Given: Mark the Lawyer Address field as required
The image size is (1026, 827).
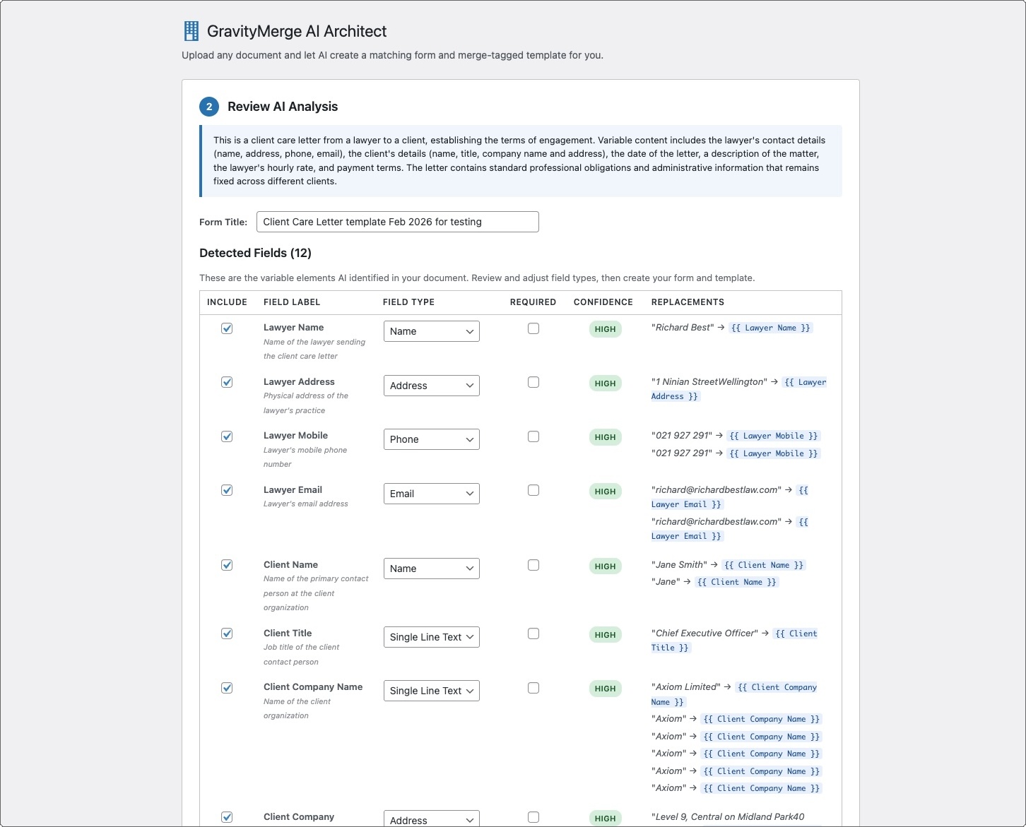Looking at the screenshot, I should [x=533, y=382].
